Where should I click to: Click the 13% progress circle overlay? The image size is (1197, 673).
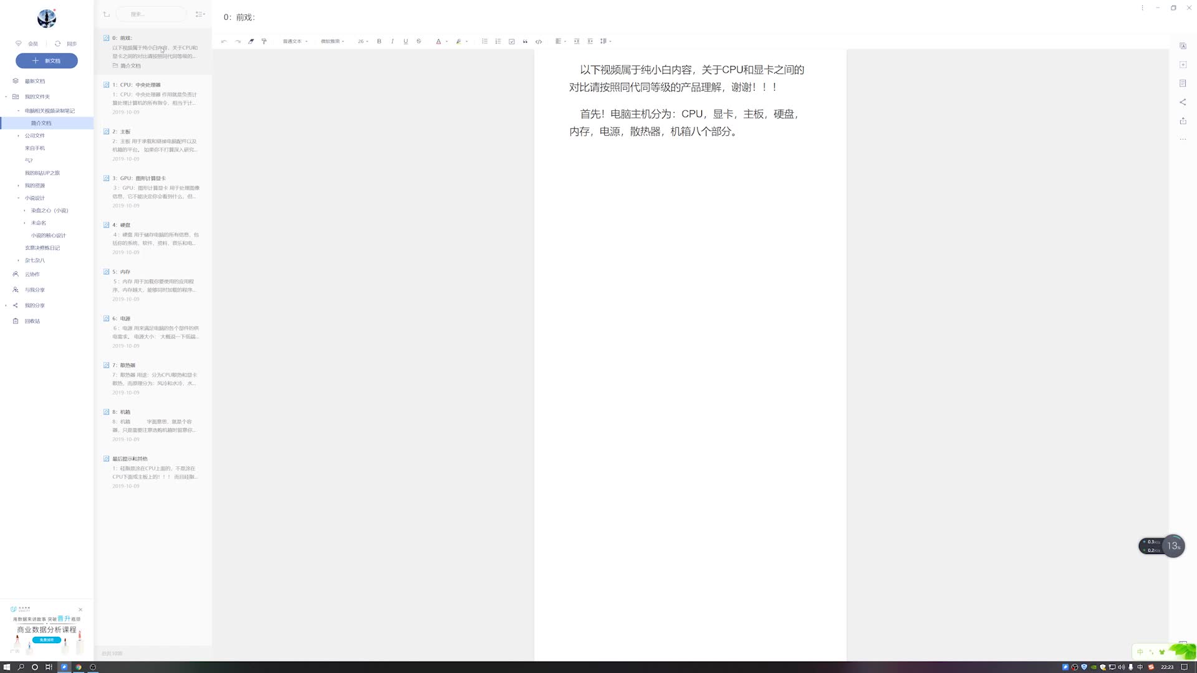tap(1173, 545)
